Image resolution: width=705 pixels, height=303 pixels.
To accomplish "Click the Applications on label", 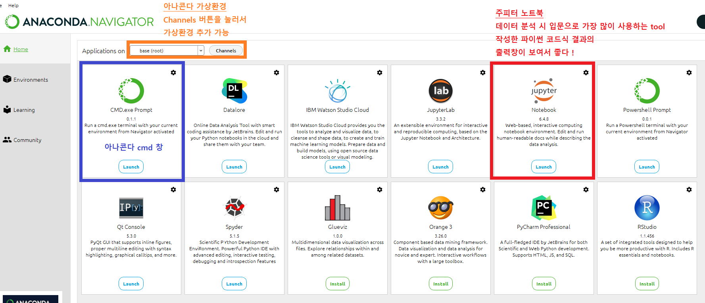I will tap(104, 51).
